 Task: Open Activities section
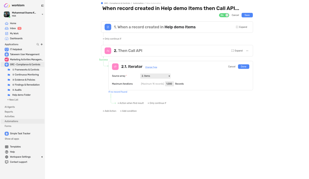9,116
